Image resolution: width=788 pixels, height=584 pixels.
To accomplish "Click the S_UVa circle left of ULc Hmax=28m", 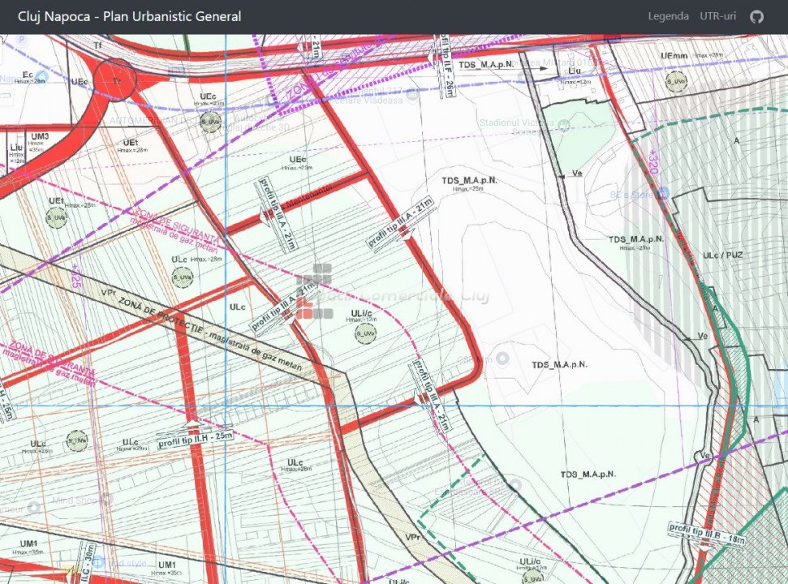I will 76,440.
